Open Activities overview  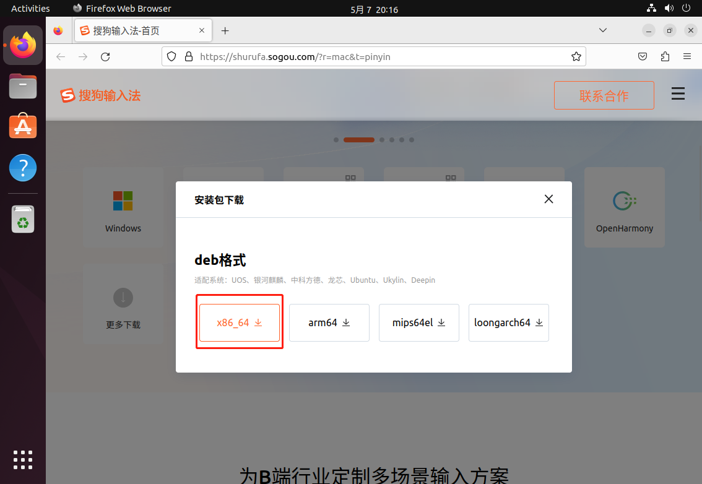pyautogui.click(x=30, y=9)
